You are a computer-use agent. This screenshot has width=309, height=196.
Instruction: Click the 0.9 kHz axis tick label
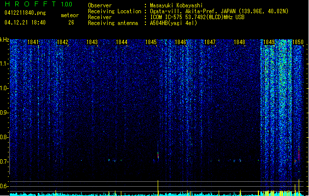(x=4, y=113)
